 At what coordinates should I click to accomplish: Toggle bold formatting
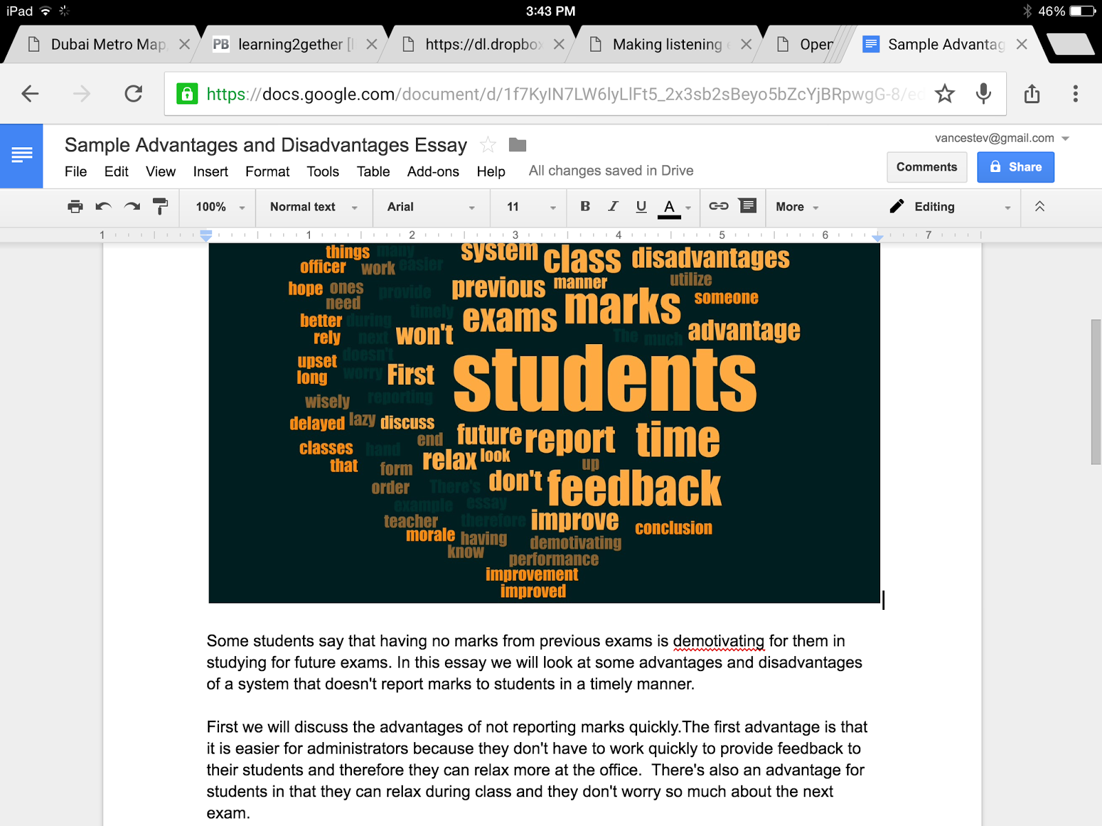(585, 206)
